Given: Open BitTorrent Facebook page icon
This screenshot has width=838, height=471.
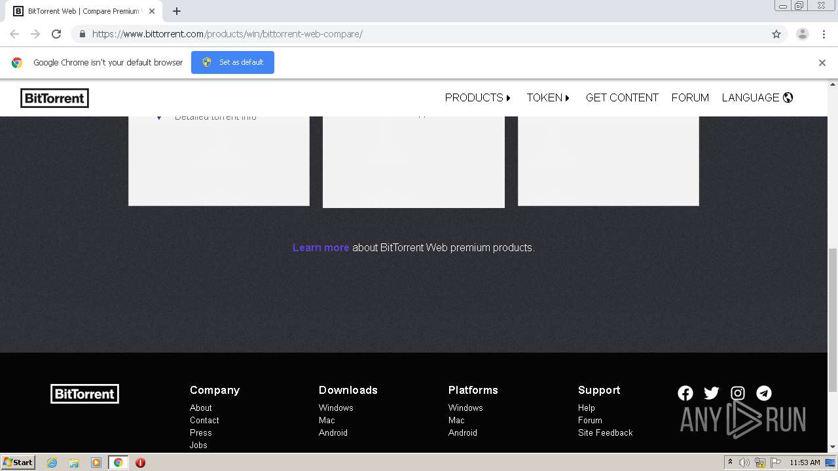Looking at the screenshot, I should 685,393.
